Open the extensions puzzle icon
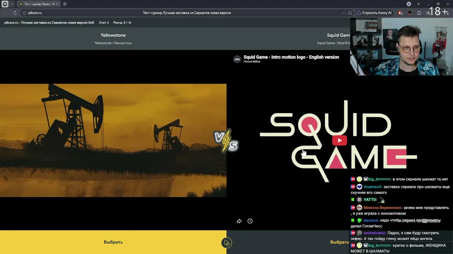 pyautogui.click(x=419, y=13)
